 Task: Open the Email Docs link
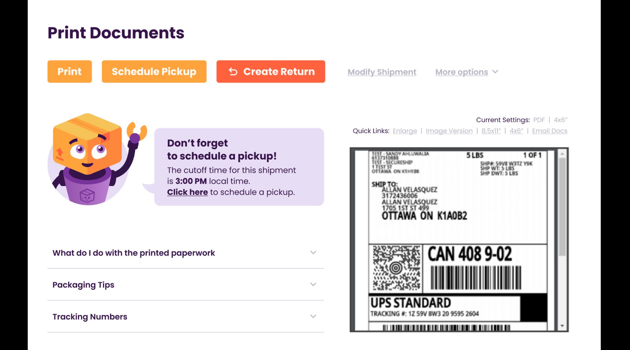point(550,131)
